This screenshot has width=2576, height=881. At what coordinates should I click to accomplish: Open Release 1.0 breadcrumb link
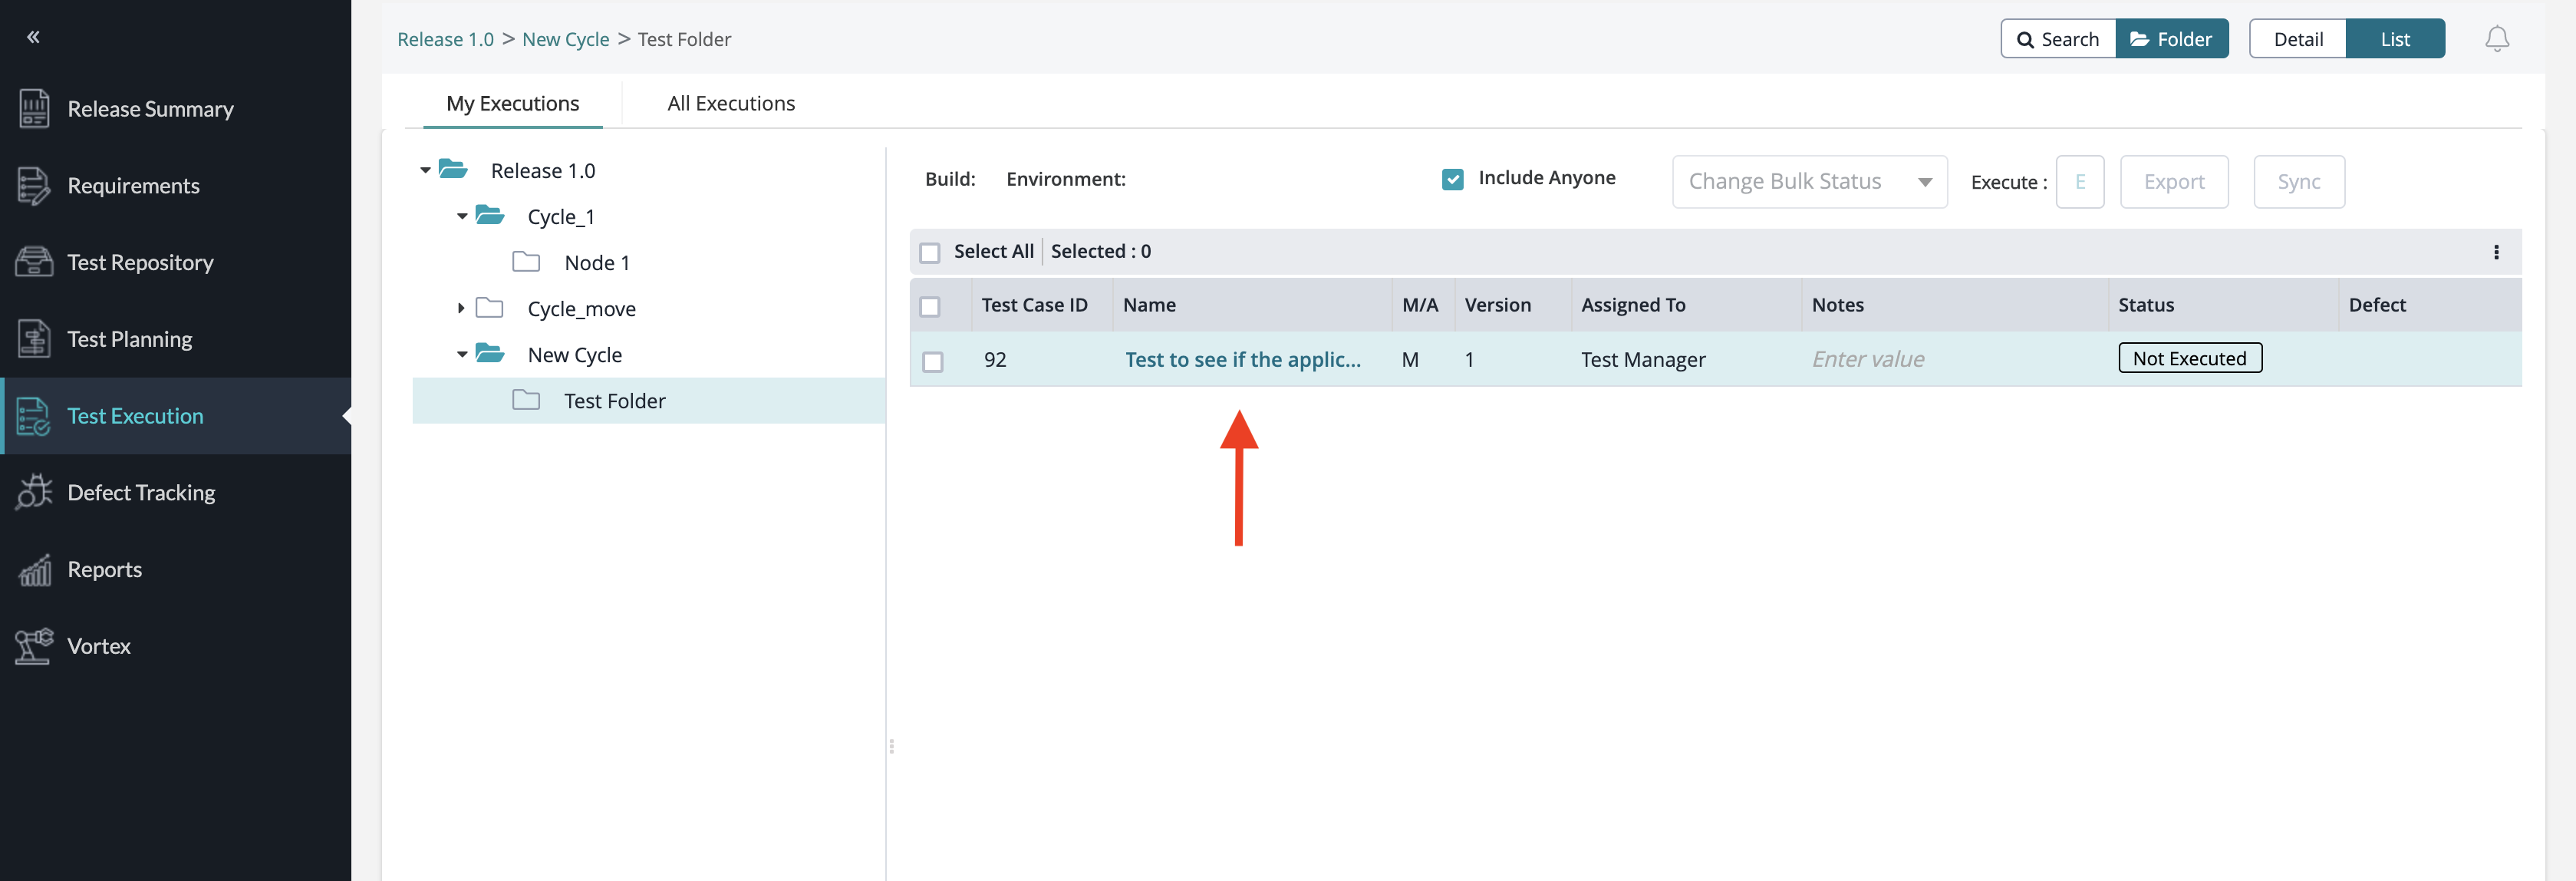445,39
